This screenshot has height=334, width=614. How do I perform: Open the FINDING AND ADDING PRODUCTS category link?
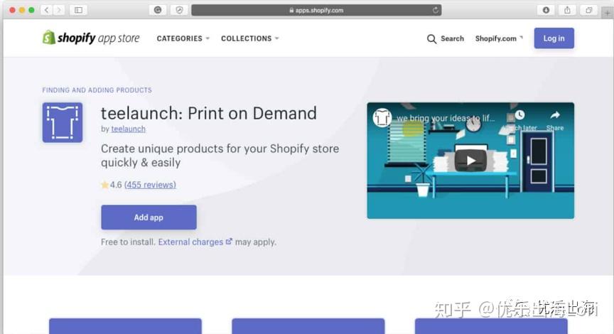tap(97, 90)
